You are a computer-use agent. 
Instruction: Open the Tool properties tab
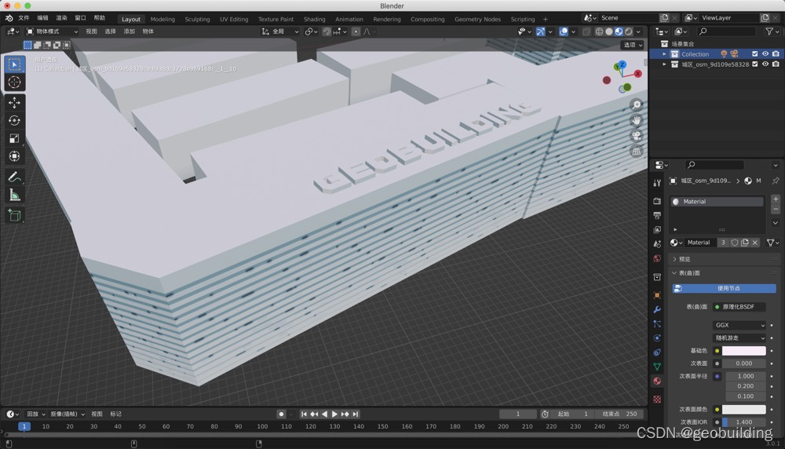coord(657,183)
